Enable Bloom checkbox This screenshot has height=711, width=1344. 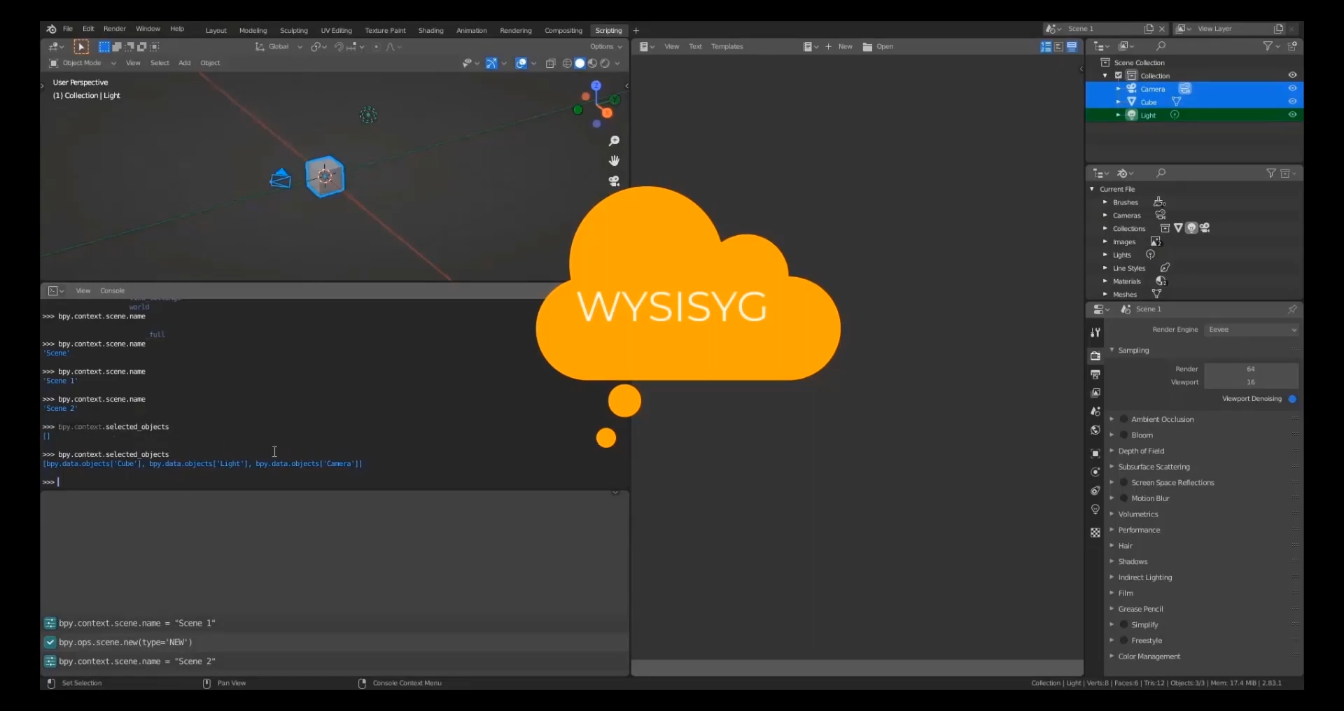tap(1123, 435)
